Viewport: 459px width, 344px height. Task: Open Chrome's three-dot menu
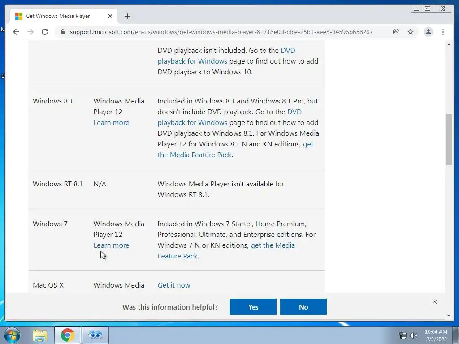[x=443, y=32]
